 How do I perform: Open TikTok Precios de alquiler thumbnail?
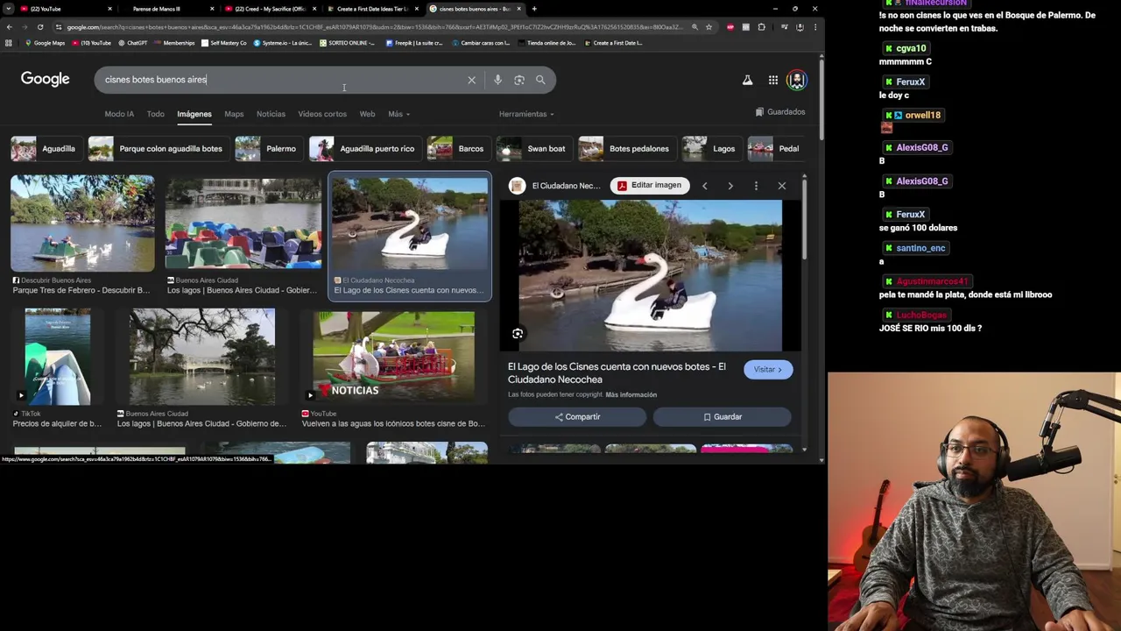click(x=58, y=357)
